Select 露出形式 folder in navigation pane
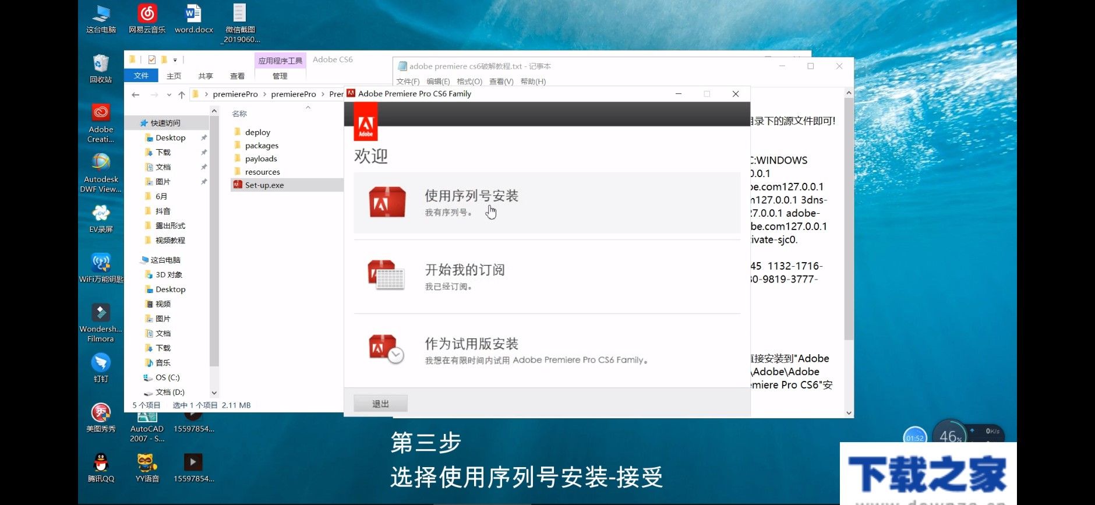The image size is (1095, 505). (170, 225)
